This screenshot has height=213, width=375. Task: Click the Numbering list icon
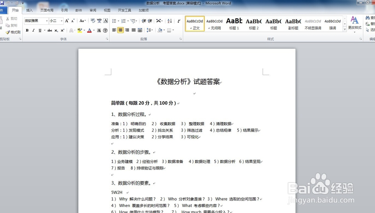(x=123, y=21)
